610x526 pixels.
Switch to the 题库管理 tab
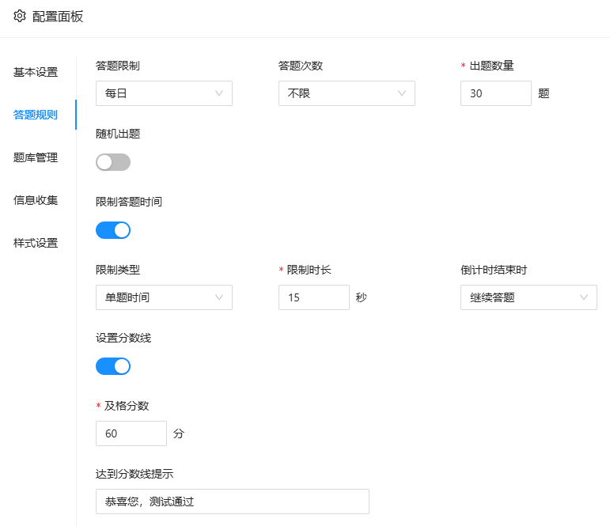pos(36,157)
